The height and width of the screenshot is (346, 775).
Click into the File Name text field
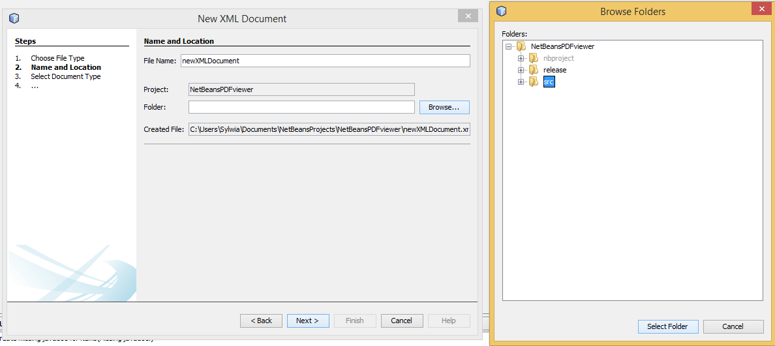tap(325, 61)
